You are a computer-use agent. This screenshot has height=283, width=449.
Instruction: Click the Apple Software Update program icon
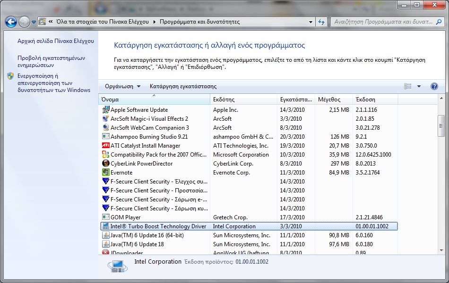click(x=106, y=110)
